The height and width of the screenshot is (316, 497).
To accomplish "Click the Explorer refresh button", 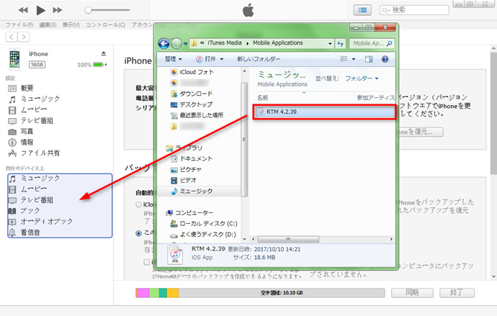I will (341, 43).
